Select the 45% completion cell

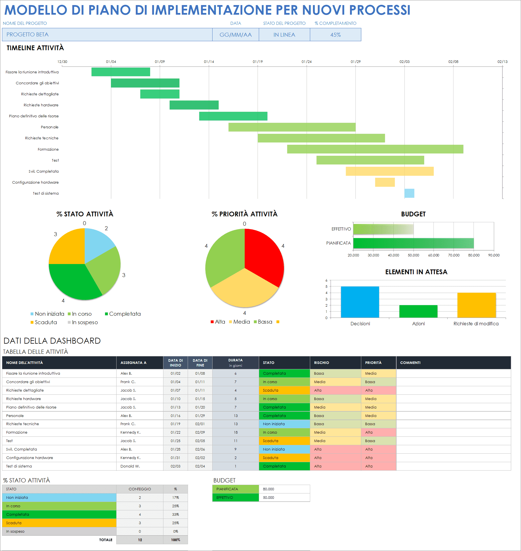pos(335,35)
